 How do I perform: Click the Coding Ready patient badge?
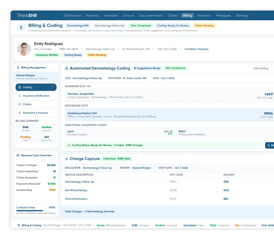tap(73, 55)
